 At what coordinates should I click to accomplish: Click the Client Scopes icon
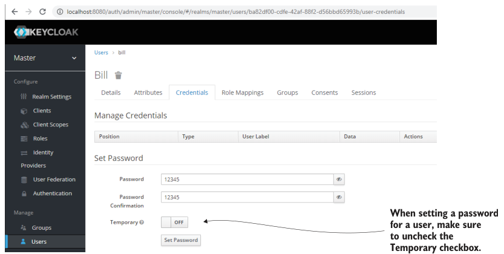(24, 125)
